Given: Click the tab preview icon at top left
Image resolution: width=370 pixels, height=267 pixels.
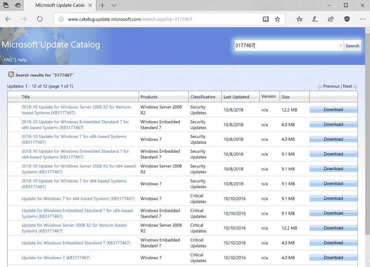Looking at the screenshot, I should click(x=5, y=5).
